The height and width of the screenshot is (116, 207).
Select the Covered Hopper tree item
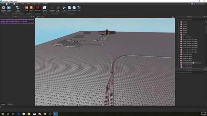187,37
